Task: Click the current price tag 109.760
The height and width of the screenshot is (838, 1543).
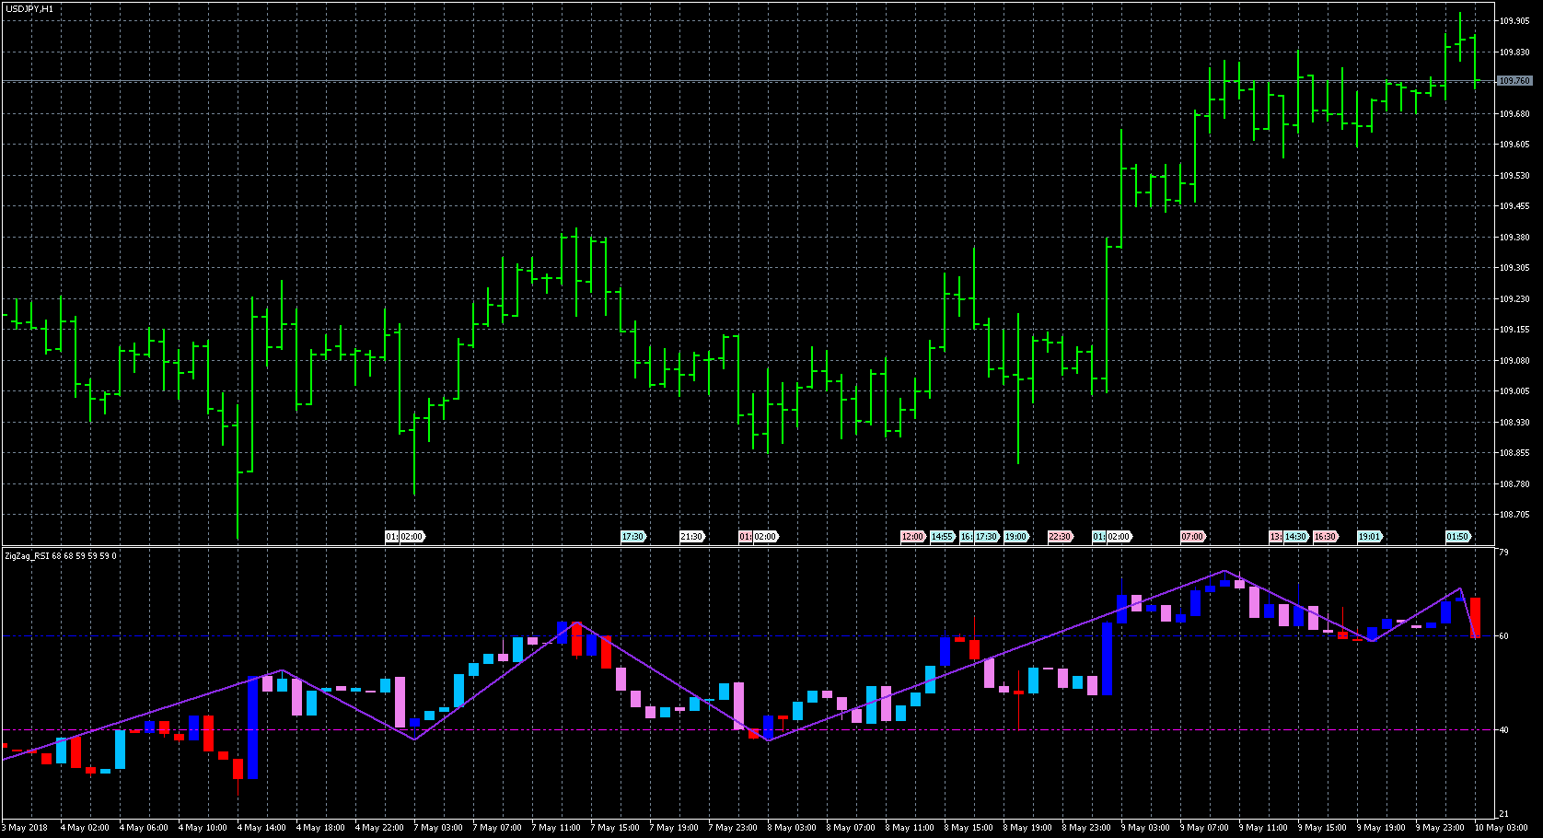Action: point(1514,81)
